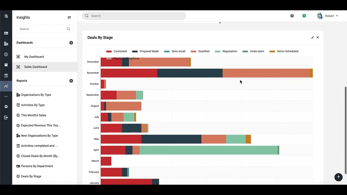Click the April Negotiation bar segment
The width and height of the screenshot is (347, 195).
click(x=208, y=150)
